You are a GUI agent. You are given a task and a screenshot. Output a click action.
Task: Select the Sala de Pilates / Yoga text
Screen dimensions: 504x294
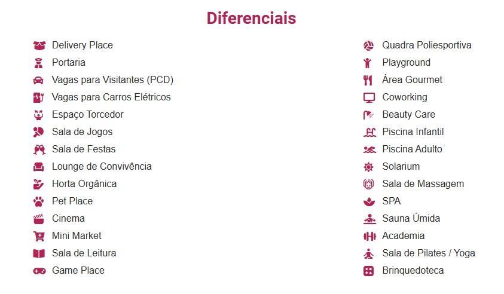(x=429, y=253)
